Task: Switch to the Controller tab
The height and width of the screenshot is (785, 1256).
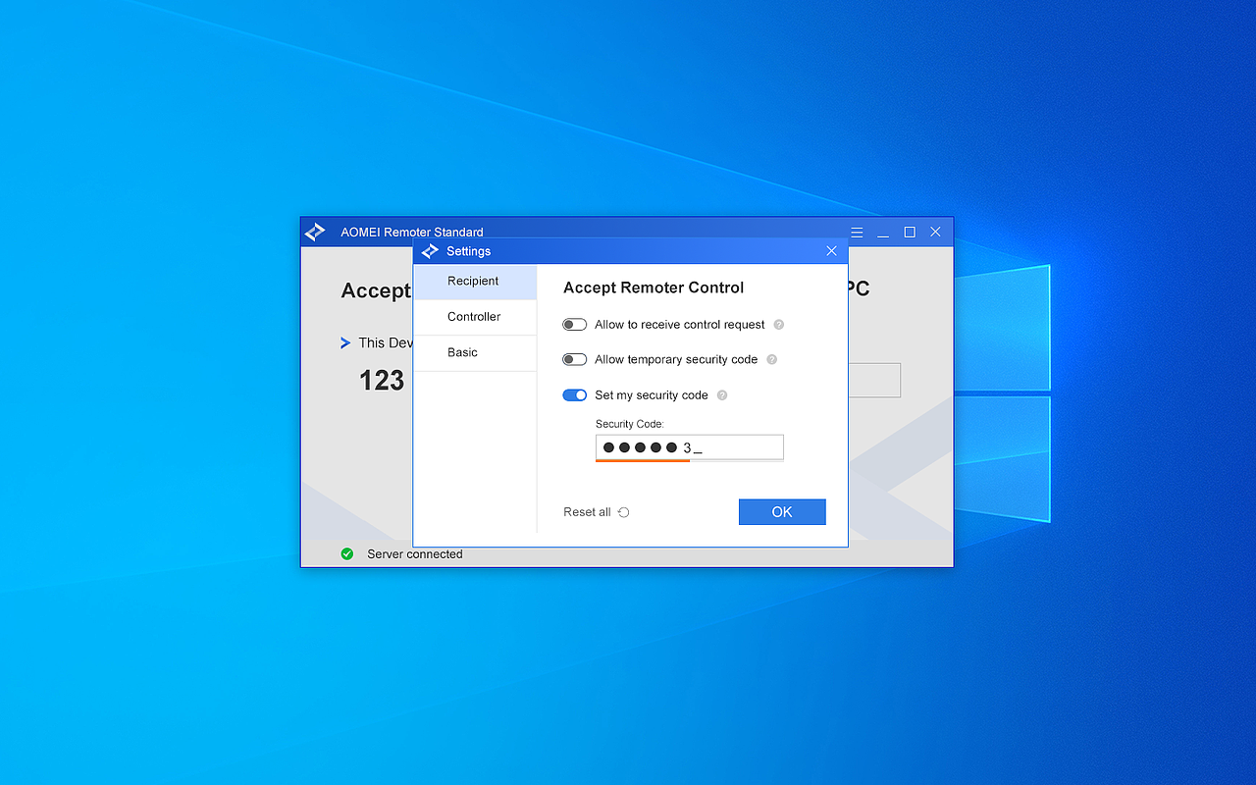Action: coord(475,317)
